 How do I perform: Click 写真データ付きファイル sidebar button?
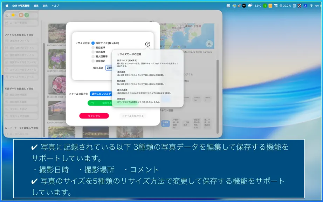[x=21, y=62]
